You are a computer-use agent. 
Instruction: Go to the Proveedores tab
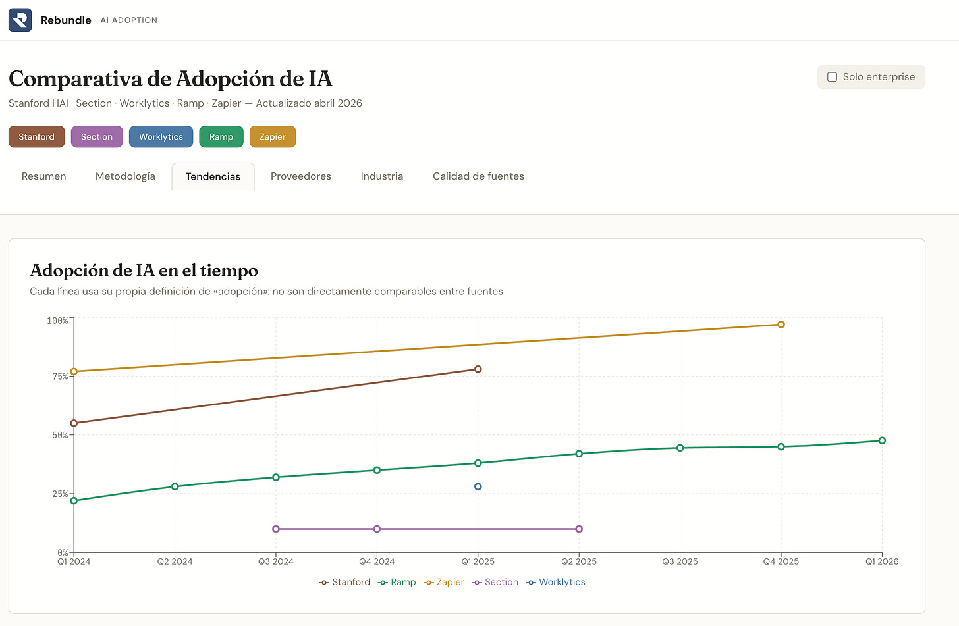click(301, 176)
